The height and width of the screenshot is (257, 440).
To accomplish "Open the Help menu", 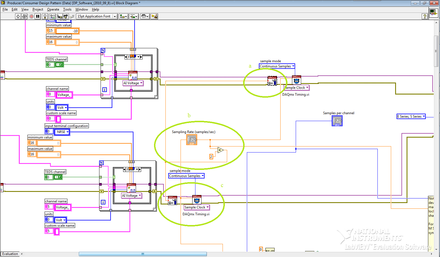I will click(95, 9).
